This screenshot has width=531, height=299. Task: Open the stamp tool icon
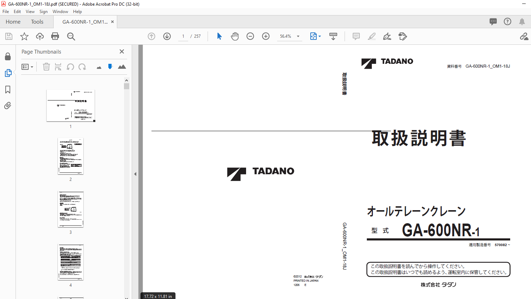(x=403, y=36)
